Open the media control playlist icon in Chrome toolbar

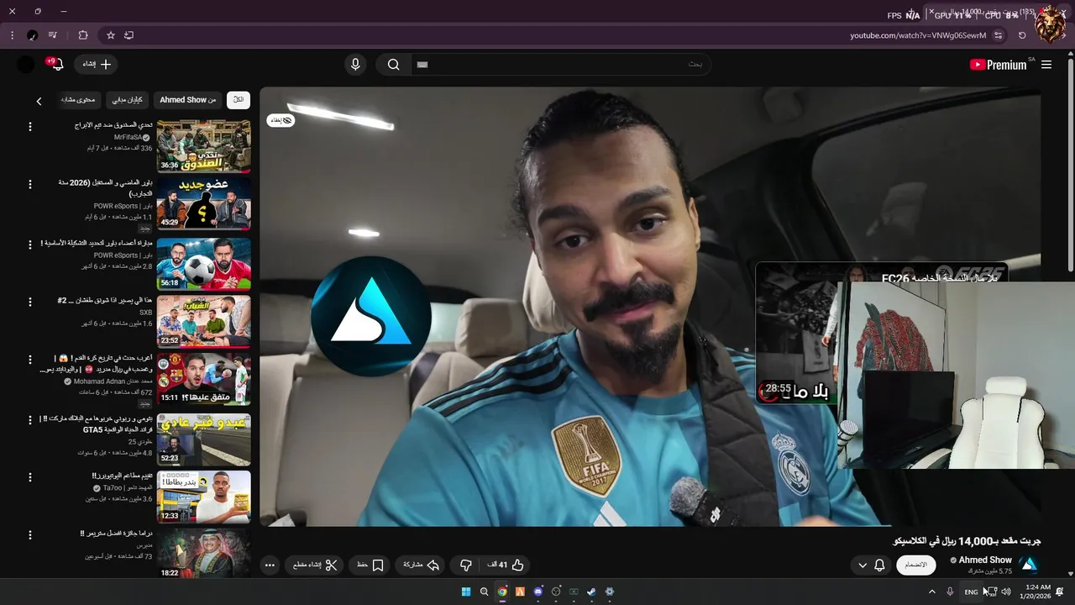53,35
